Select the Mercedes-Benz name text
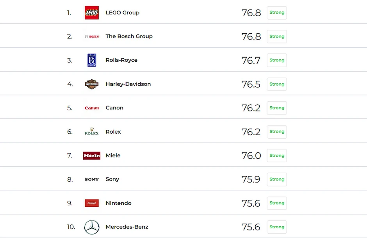367x238 pixels. tap(127, 227)
